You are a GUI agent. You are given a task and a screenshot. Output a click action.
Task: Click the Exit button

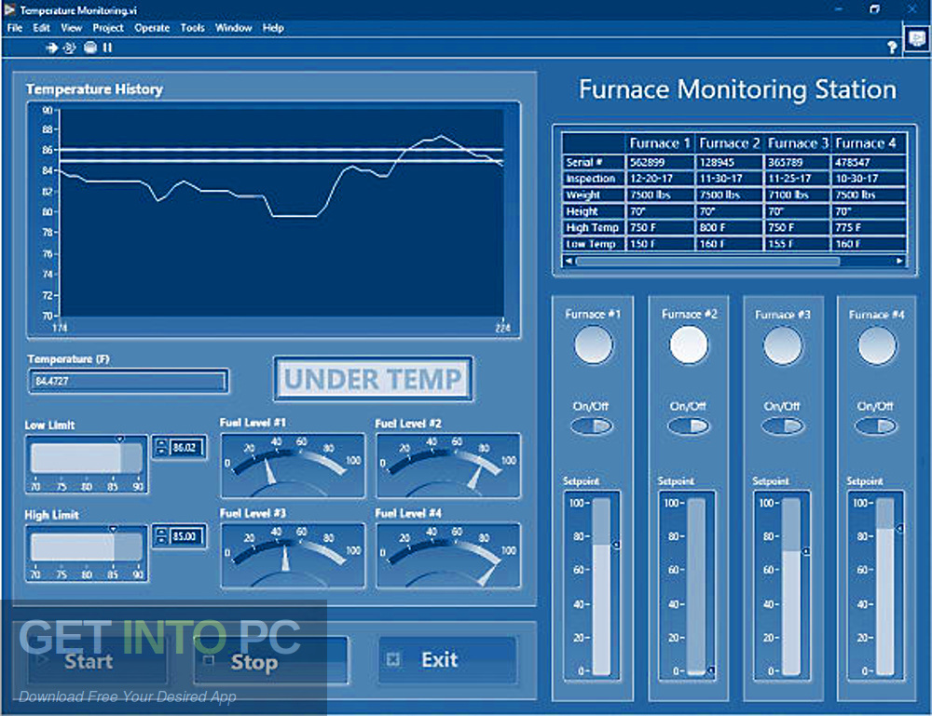(x=447, y=659)
